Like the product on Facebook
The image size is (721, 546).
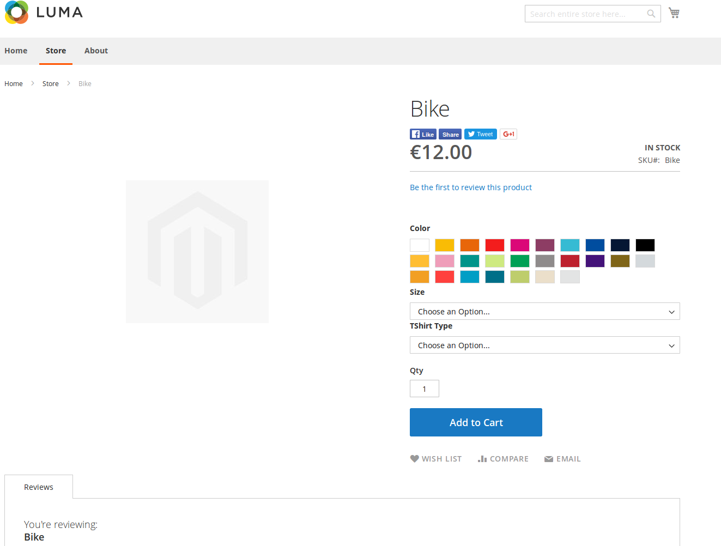click(x=423, y=134)
